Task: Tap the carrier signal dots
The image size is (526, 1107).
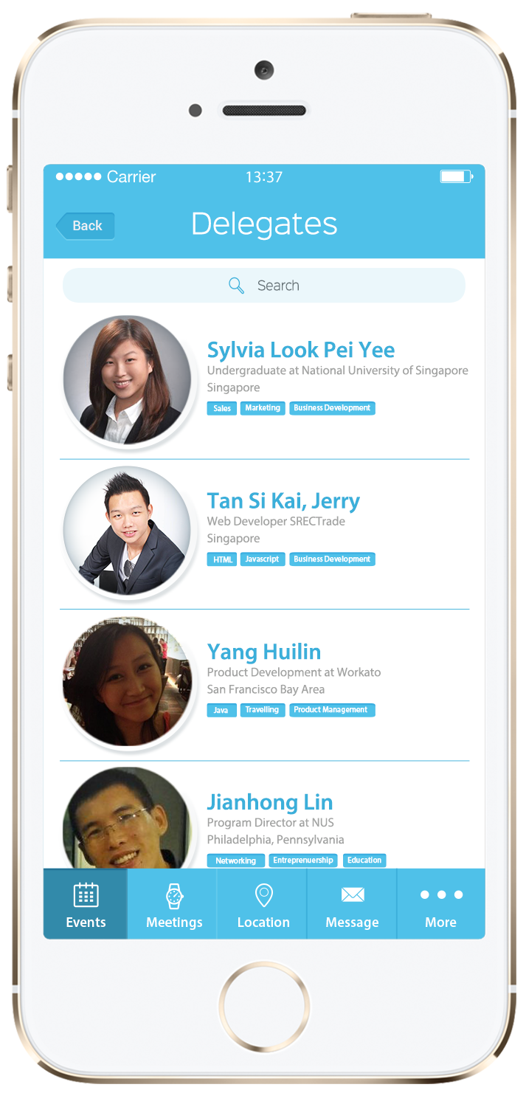Action: (78, 176)
